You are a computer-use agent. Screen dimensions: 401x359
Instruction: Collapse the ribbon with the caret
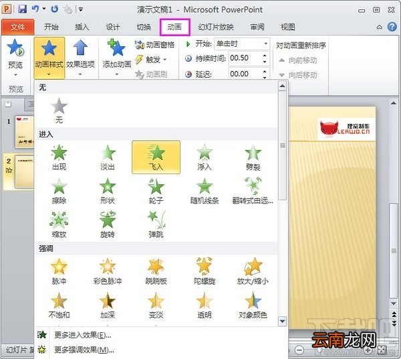[x=380, y=27]
